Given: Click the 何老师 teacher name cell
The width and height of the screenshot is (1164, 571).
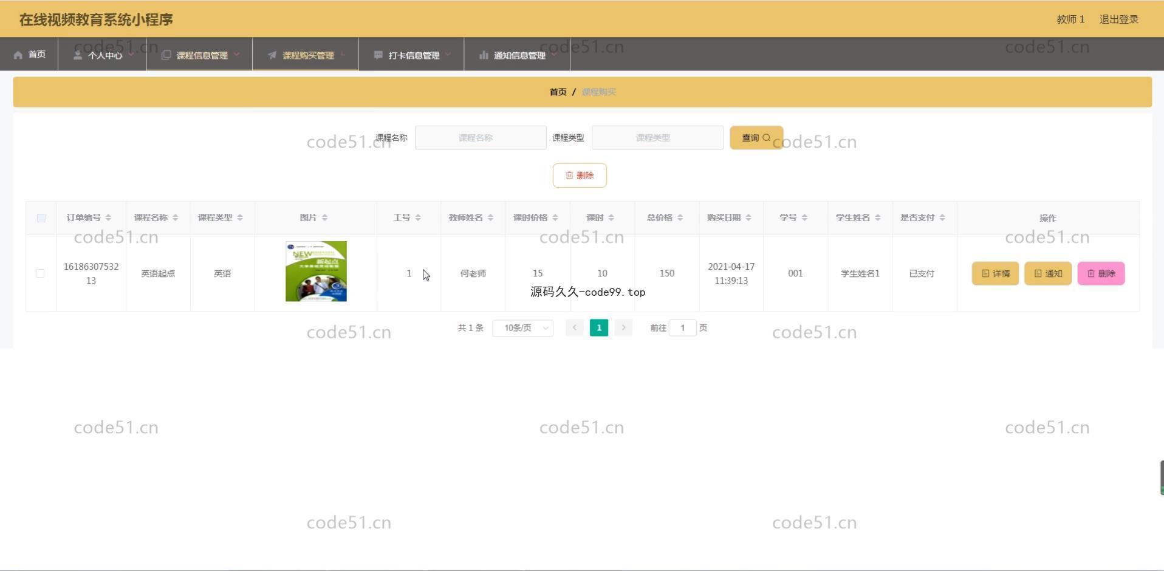Looking at the screenshot, I should click(473, 273).
